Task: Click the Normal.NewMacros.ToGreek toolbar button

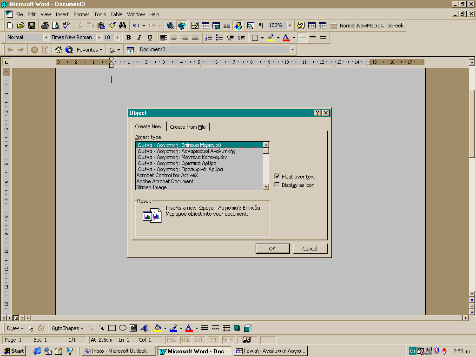Action: [371, 26]
